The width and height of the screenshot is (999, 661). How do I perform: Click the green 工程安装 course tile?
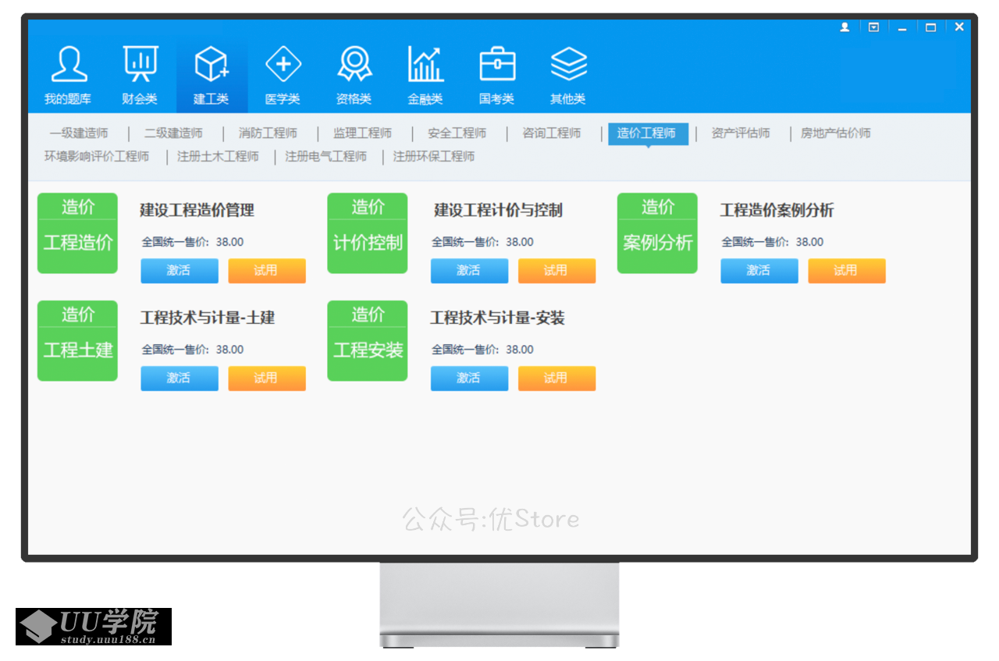tap(368, 341)
